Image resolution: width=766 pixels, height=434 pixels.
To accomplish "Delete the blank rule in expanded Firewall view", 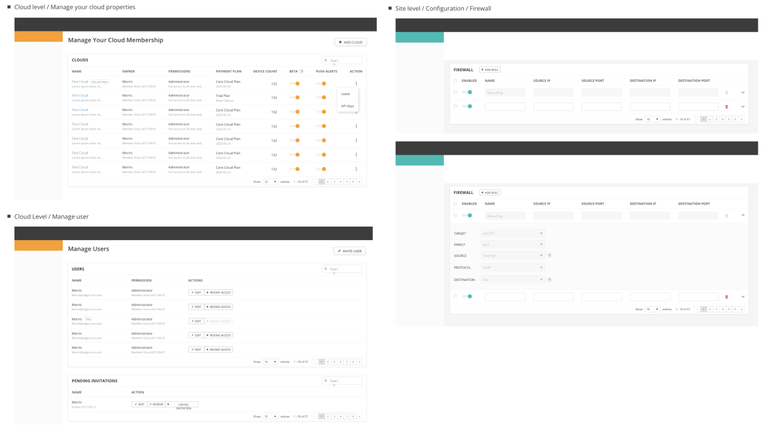I will tap(727, 297).
